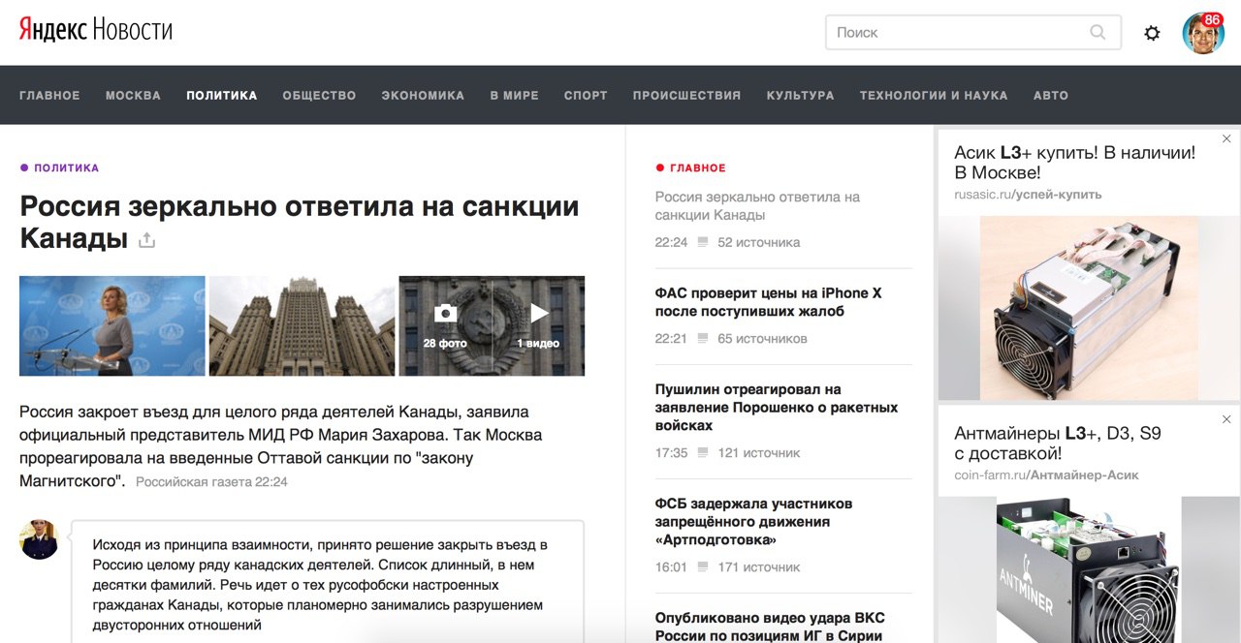Click the 86 notification badge

point(1212,19)
